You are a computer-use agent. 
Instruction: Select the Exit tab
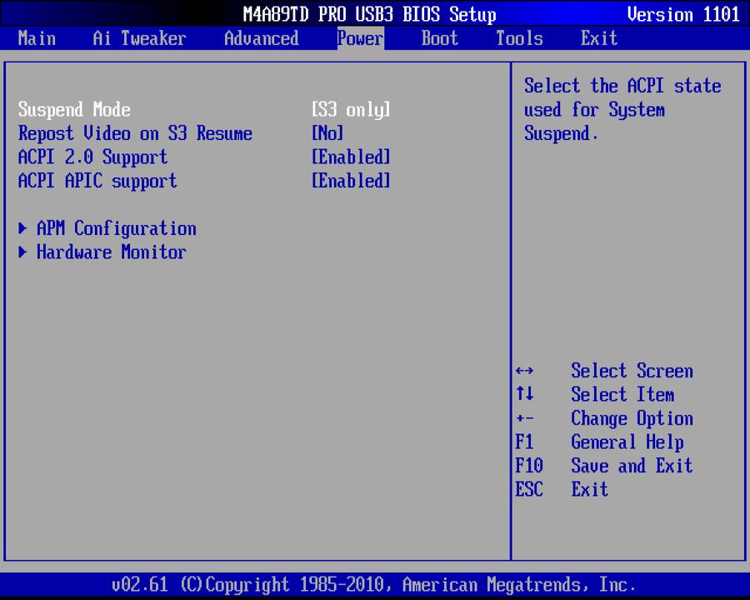click(x=598, y=38)
